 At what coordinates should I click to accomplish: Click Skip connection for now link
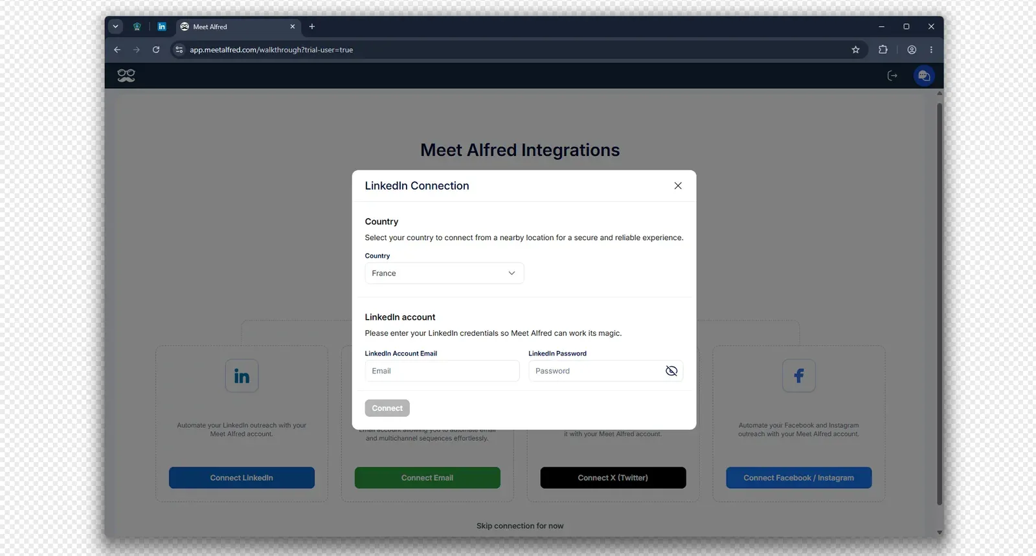click(x=520, y=526)
